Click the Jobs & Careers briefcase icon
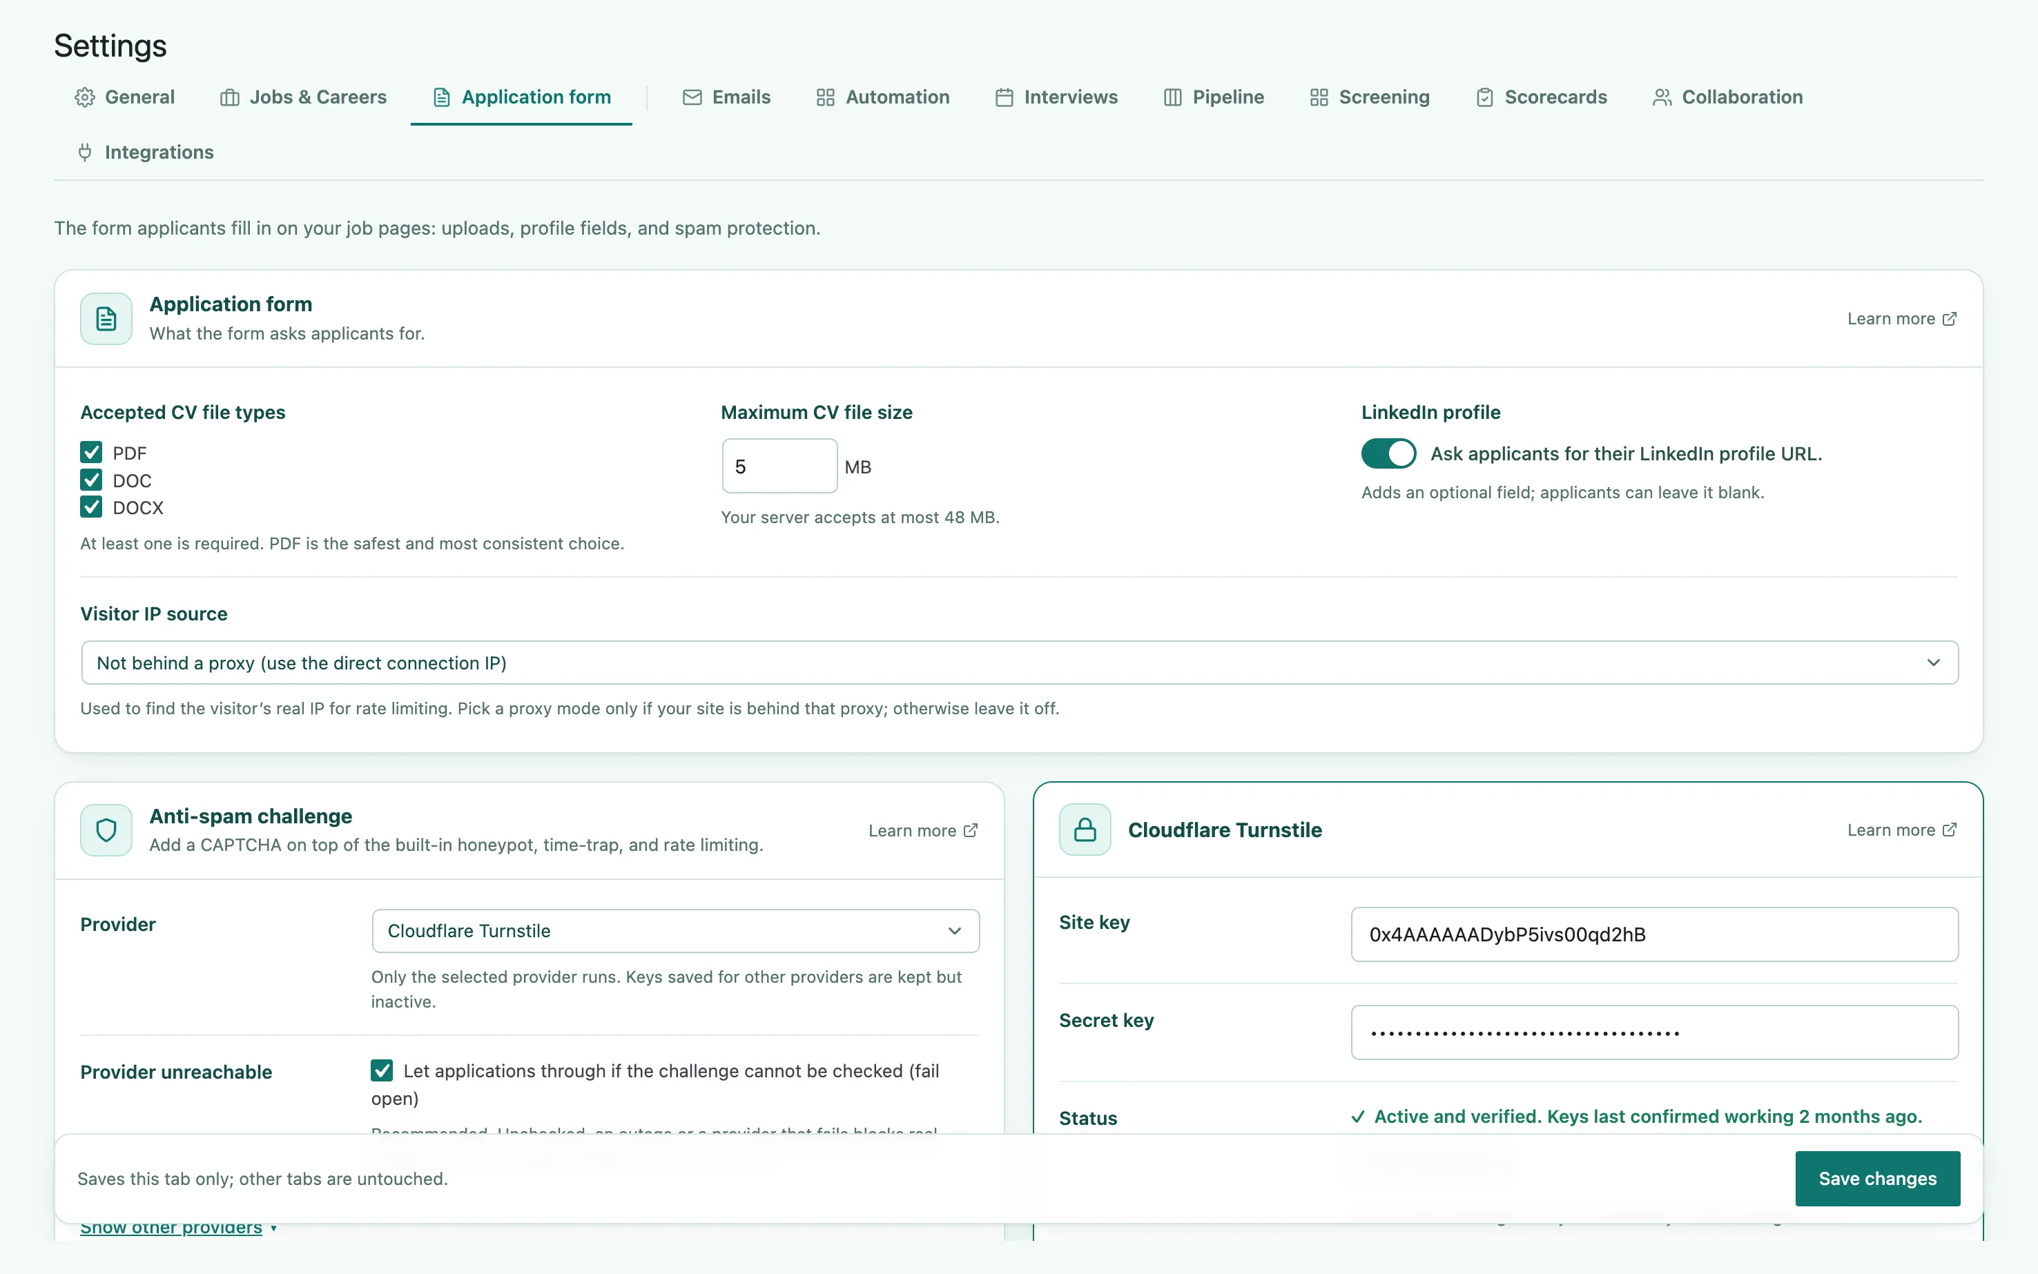2038x1274 pixels. click(x=229, y=98)
